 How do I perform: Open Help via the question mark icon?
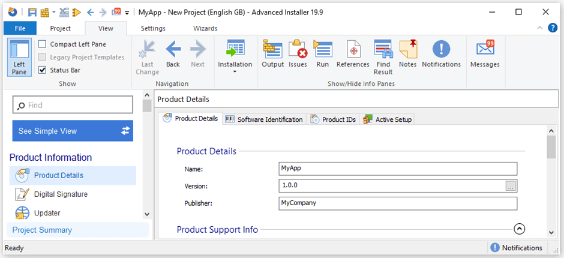[x=553, y=28]
